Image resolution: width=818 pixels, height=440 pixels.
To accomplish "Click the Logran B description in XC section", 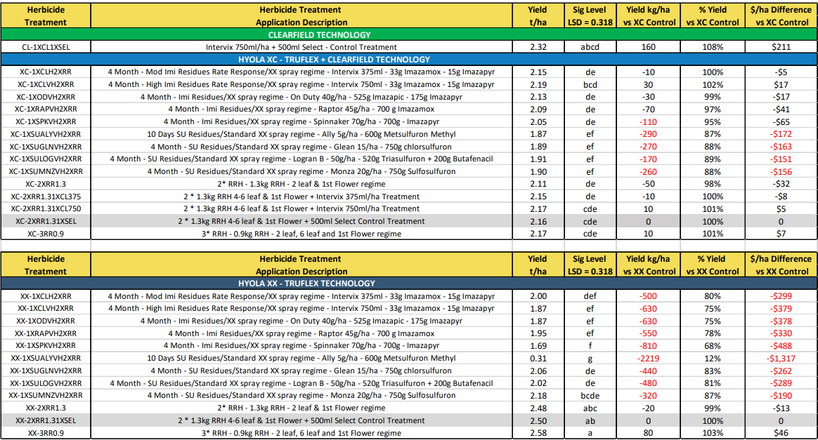I will click(x=301, y=159).
